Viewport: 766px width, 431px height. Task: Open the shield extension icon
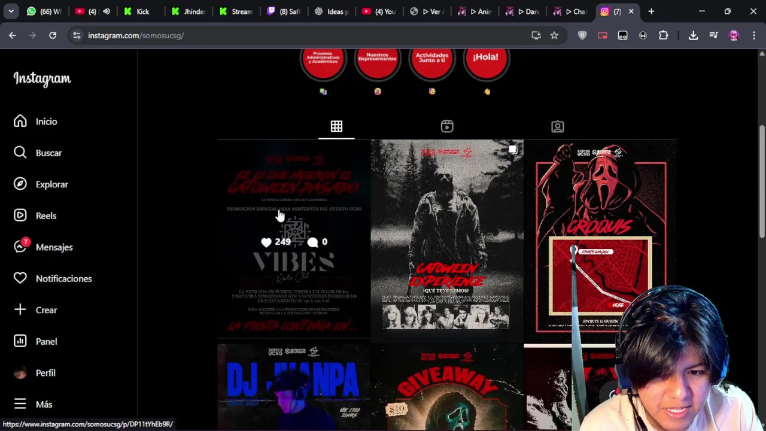click(x=582, y=35)
